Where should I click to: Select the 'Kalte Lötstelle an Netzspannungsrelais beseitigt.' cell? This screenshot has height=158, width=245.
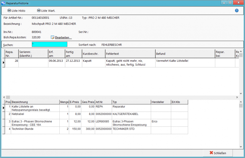point(35,108)
